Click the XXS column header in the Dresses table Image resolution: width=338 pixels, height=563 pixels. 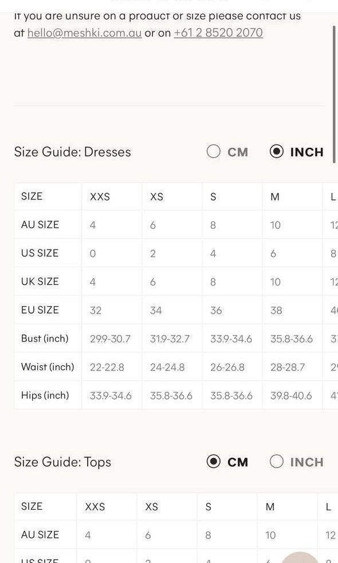pos(100,197)
